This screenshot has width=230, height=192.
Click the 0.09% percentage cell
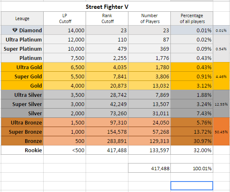pos(192,49)
